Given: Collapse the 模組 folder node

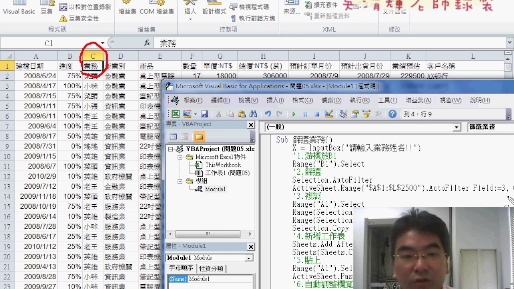Looking at the screenshot, I should (x=180, y=181).
